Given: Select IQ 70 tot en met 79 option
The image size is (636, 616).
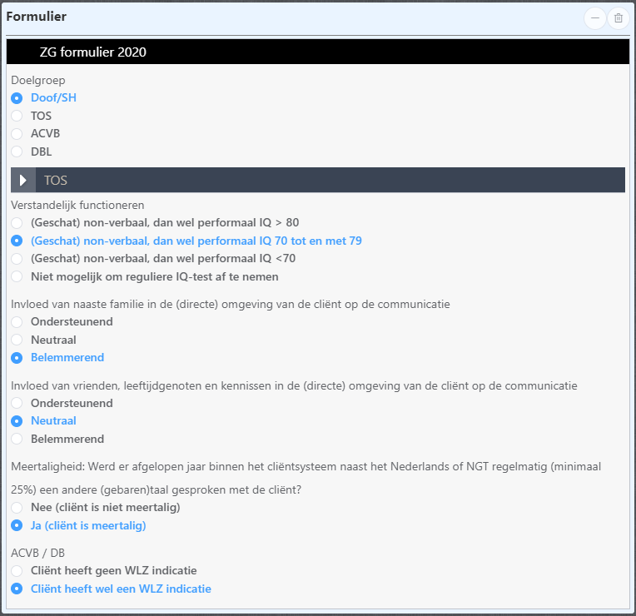Looking at the screenshot, I should pos(17,241).
